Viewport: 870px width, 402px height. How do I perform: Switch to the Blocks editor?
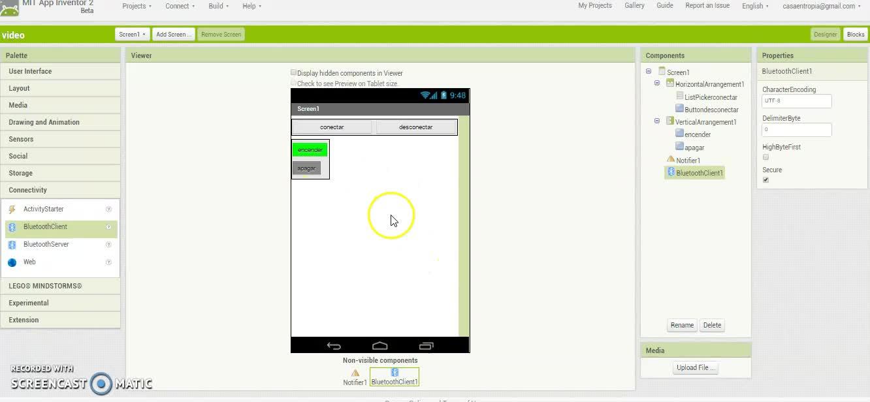pyautogui.click(x=855, y=35)
